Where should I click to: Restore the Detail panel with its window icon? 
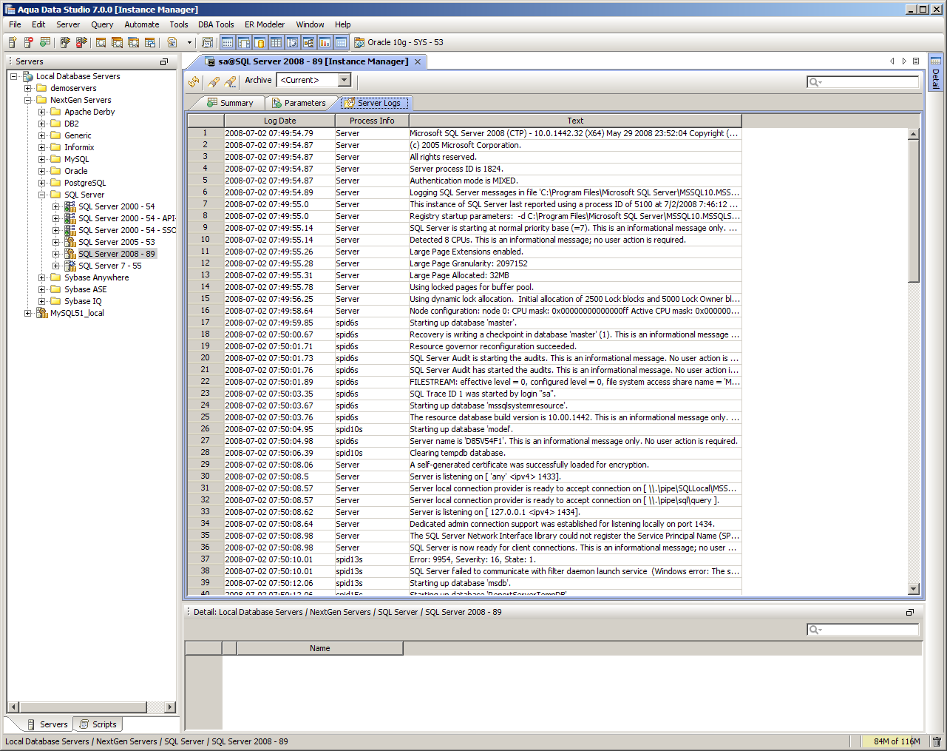[910, 613]
